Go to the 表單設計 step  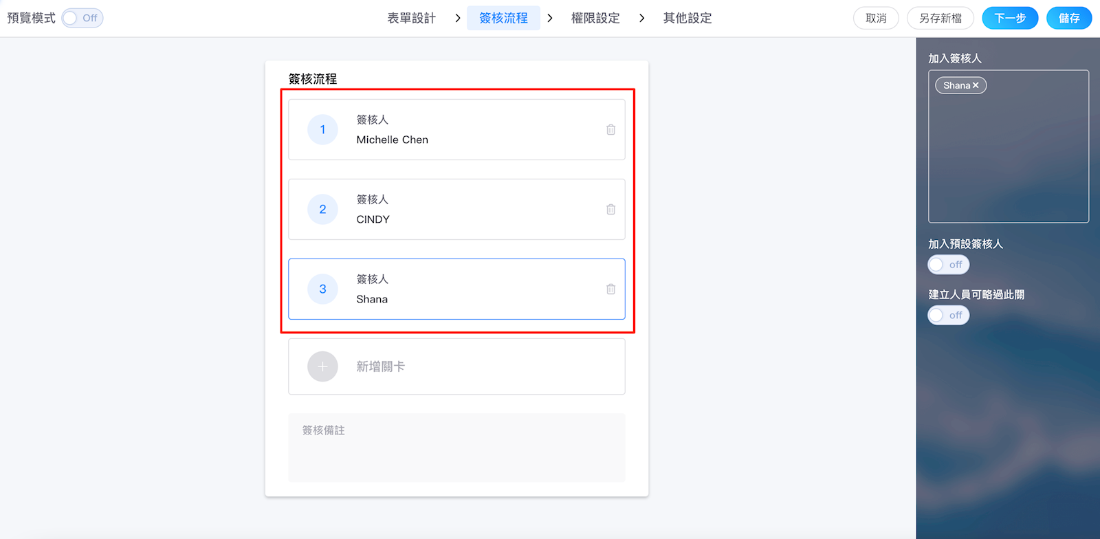(411, 18)
